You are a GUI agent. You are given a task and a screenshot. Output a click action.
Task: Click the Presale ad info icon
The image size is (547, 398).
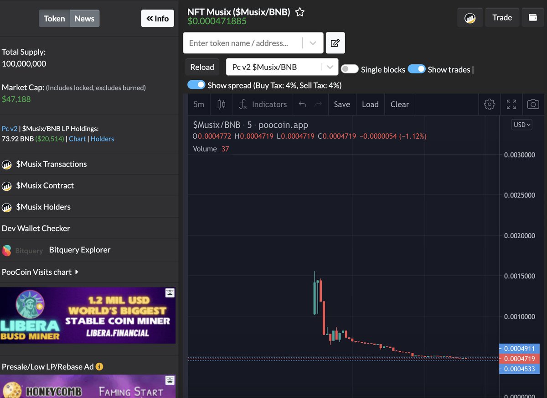point(99,367)
